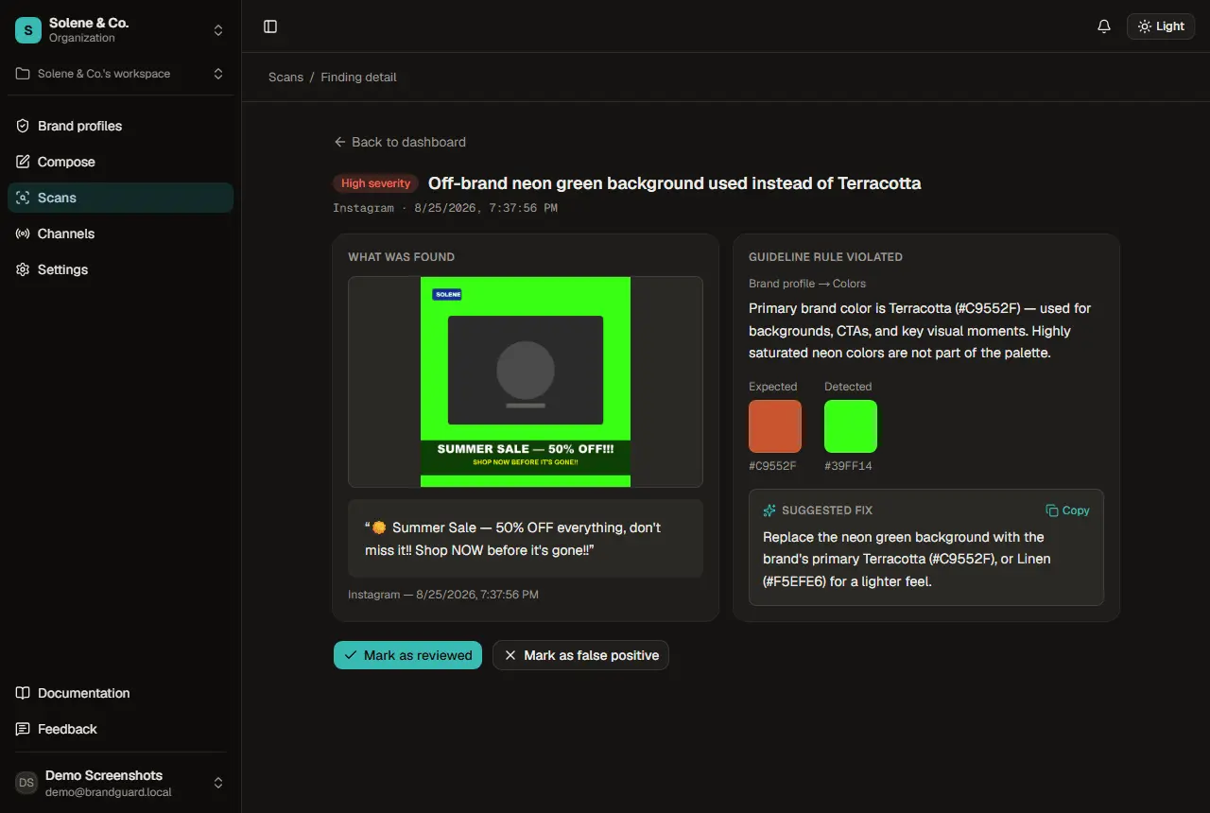Click the Suggested Fix sparkle icon

pyautogui.click(x=769, y=510)
